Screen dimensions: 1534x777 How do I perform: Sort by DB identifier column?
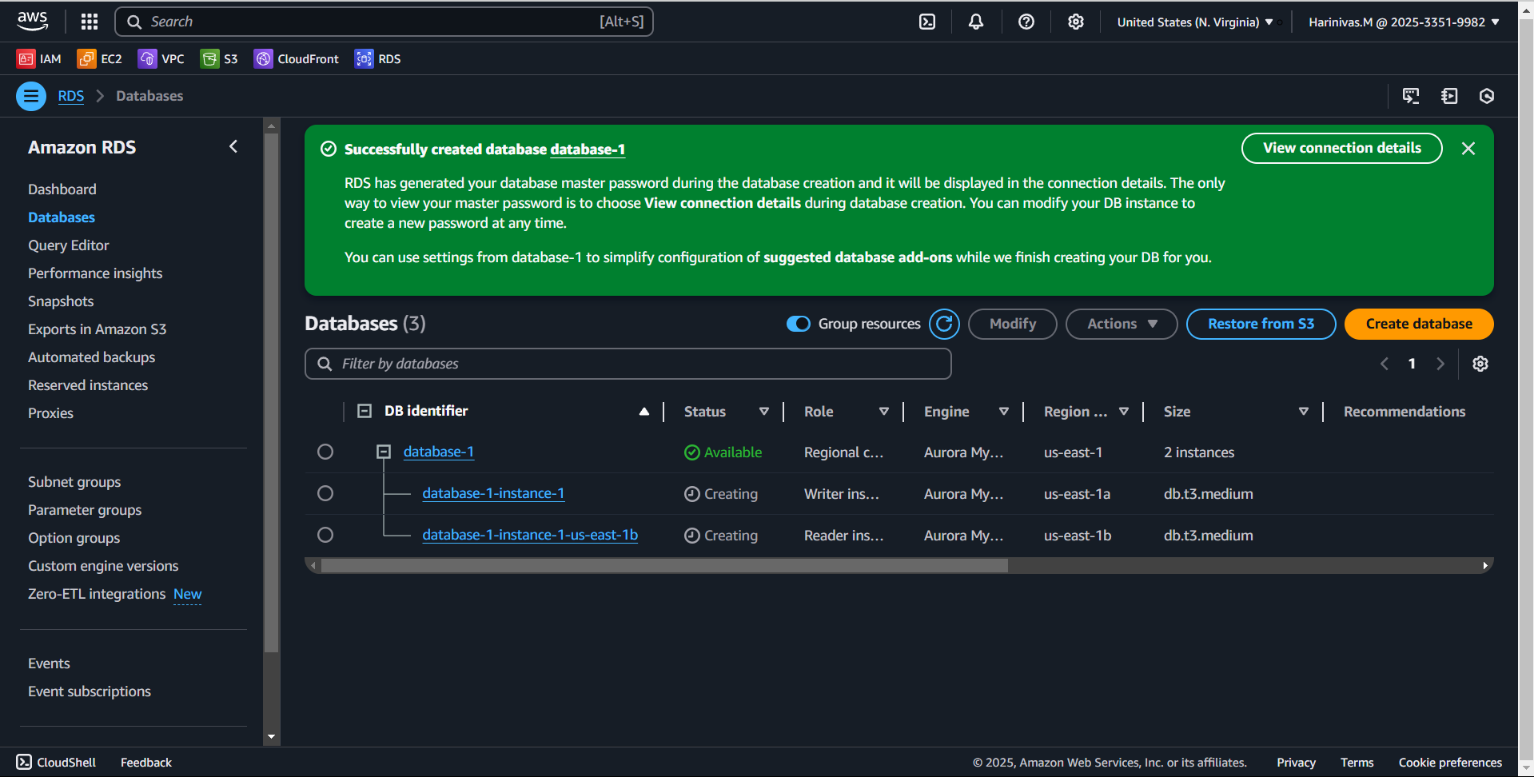(x=644, y=412)
